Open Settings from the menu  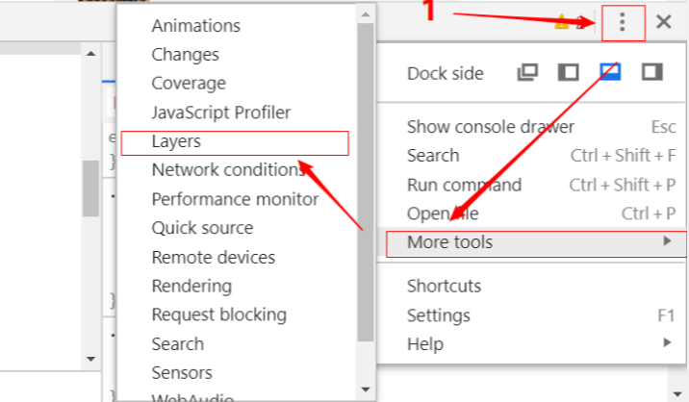pos(439,314)
